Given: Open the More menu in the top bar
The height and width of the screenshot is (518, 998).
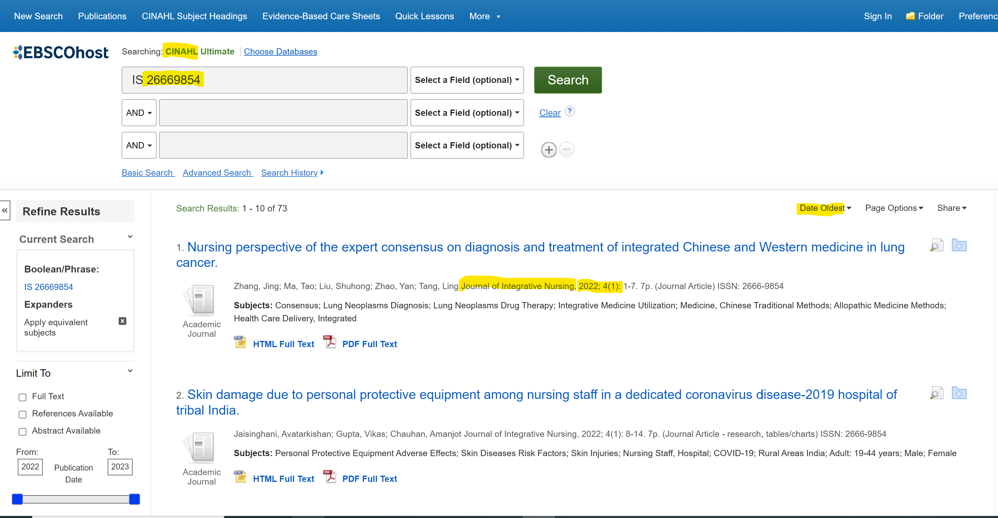Looking at the screenshot, I should coord(485,16).
